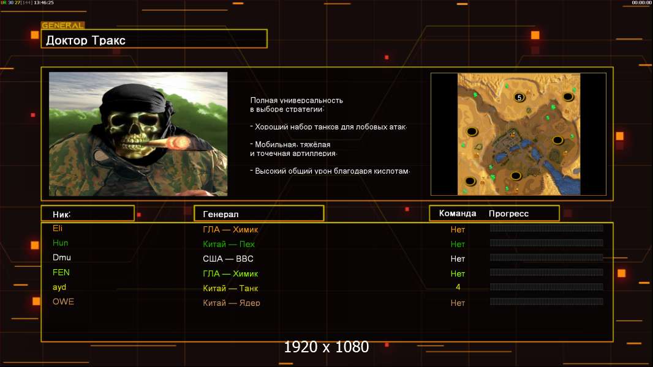Screen dimensions: 653x367
Task: Choose the eastern start position near the river
Action: click(x=557, y=140)
